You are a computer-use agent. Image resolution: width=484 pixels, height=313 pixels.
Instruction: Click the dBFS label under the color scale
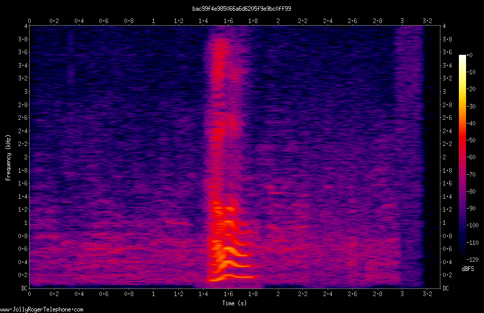pos(468,269)
